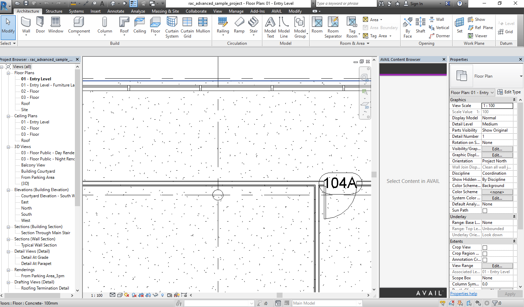Viewport: 524px width, 307px height.
Task: Click the Edit Type button
Action: (509, 92)
